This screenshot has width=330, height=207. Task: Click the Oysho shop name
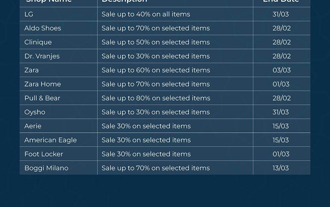pos(35,112)
